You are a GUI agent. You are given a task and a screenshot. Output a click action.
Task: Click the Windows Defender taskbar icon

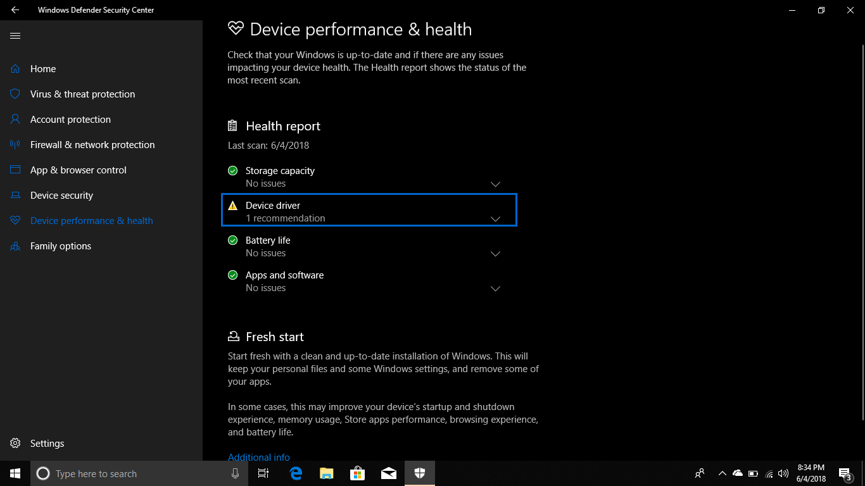pyautogui.click(x=420, y=473)
